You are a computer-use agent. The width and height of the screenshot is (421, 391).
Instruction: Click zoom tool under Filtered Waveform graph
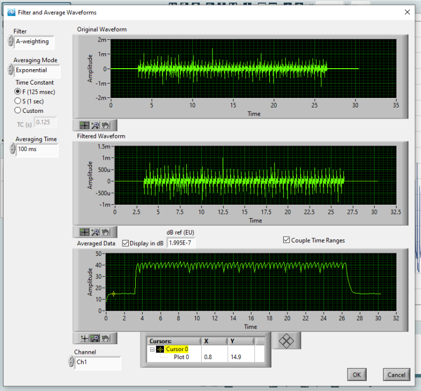pyautogui.click(x=95, y=232)
